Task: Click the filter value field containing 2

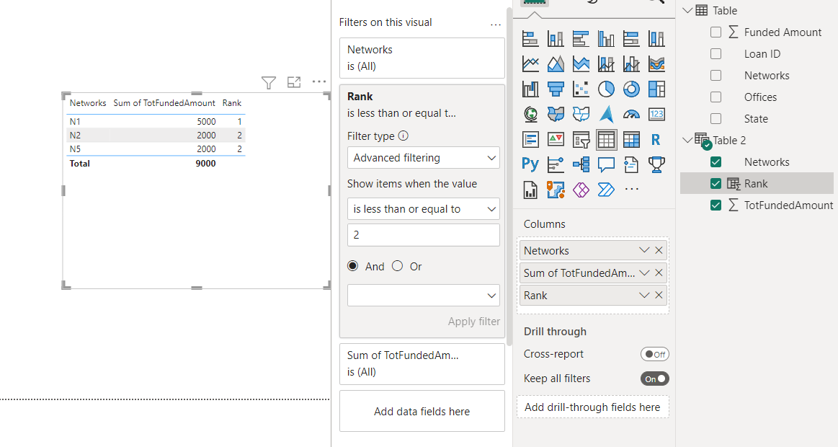Action: [423, 235]
